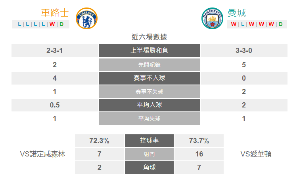This screenshot has width=299, height=177.
Task: Click the VS諾定咸森林 match label
Action: tap(43, 154)
